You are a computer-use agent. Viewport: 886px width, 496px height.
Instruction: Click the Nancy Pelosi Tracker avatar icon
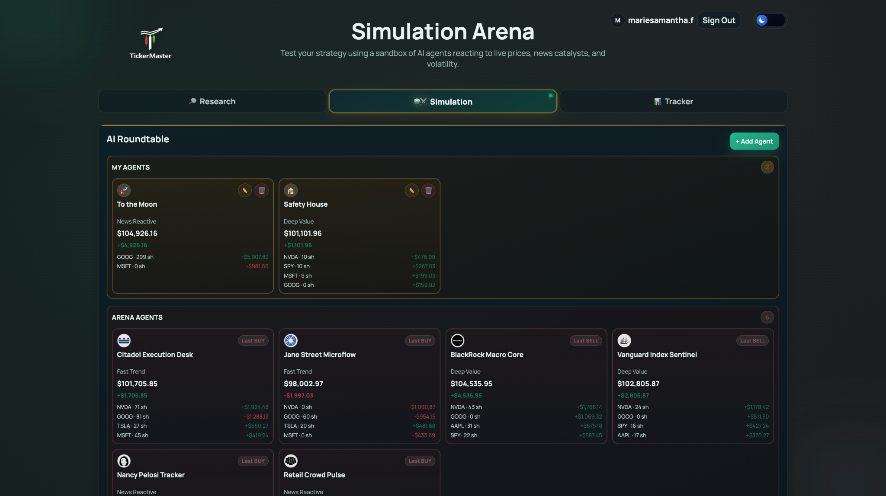pos(124,461)
